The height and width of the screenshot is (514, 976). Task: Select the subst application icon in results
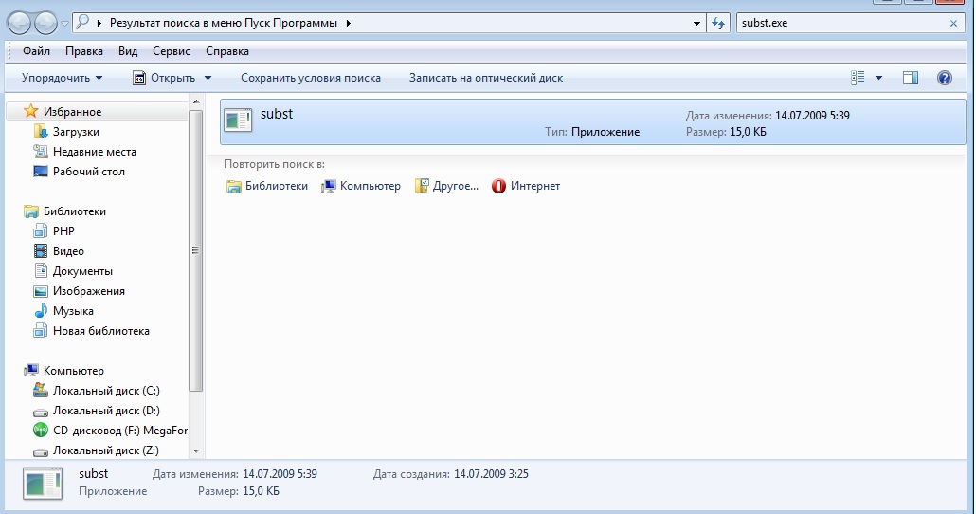pyautogui.click(x=238, y=120)
